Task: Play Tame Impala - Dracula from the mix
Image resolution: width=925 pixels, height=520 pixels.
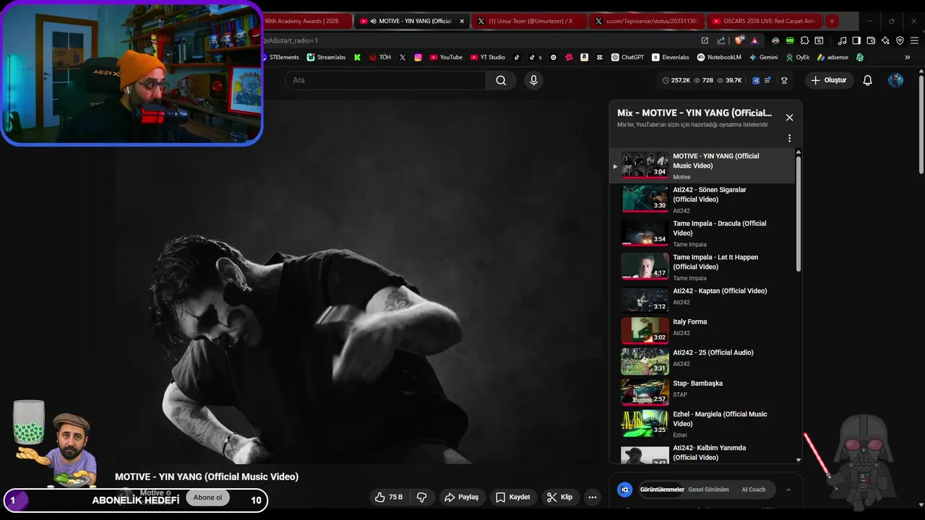Action: tap(702, 233)
